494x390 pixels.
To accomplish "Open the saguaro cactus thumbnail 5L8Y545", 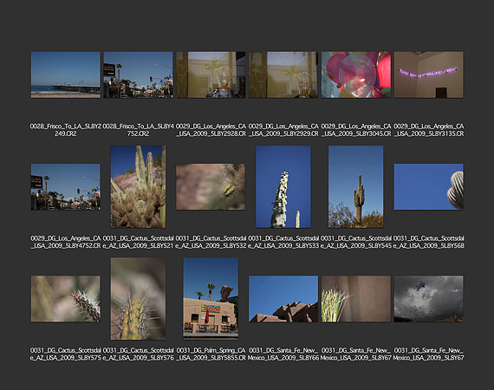I will 356,187.
